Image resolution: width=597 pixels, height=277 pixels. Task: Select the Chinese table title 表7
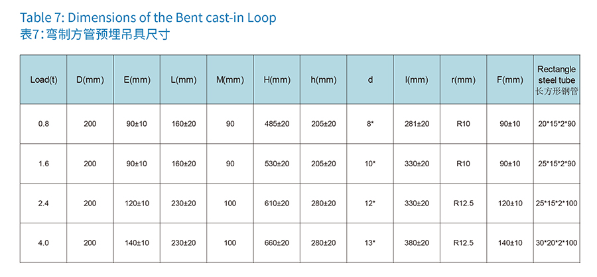[94, 34]
